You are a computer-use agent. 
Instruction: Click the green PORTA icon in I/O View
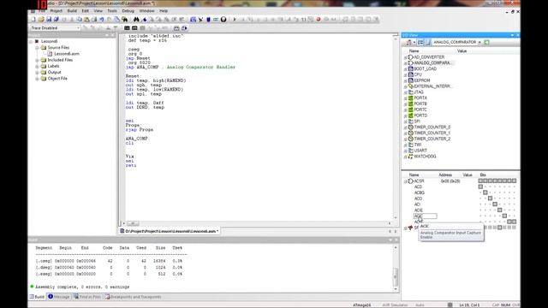point(411,98)
